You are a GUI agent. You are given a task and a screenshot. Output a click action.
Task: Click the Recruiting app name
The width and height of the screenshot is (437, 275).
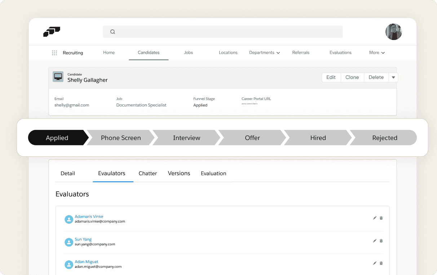73,53
